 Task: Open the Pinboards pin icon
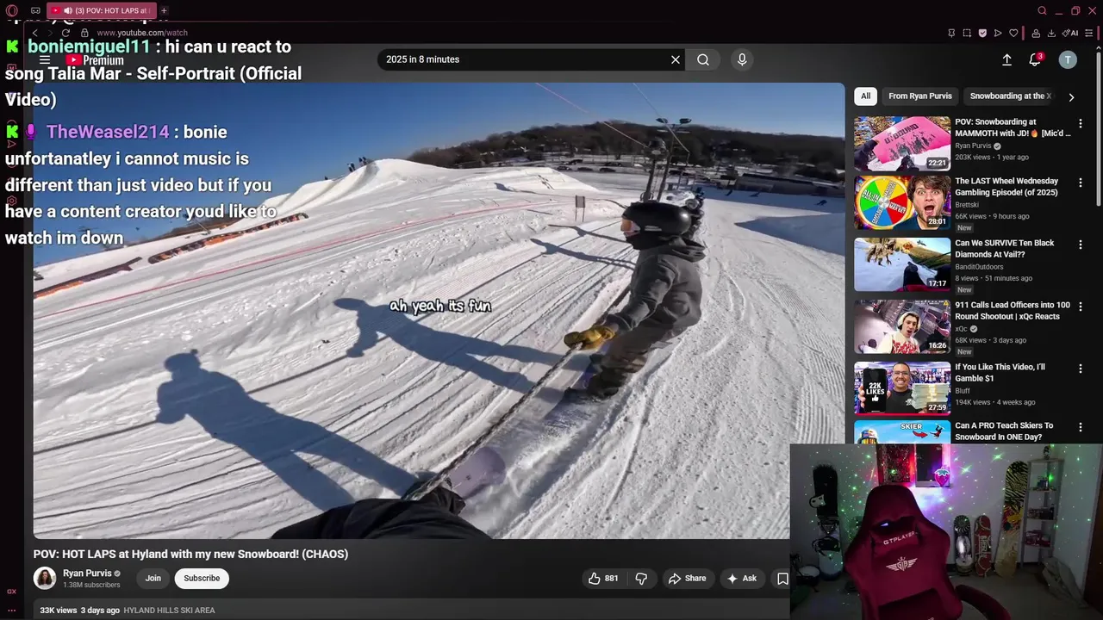[951, 33]
